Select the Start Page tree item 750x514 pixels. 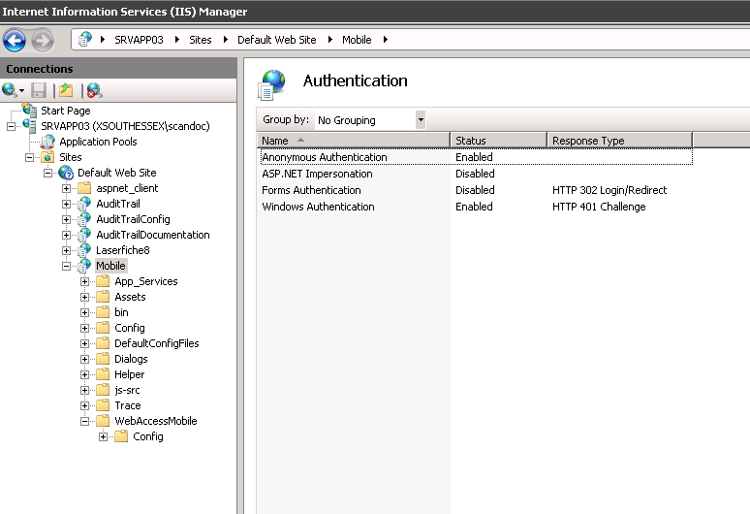[x=65, y=111]
